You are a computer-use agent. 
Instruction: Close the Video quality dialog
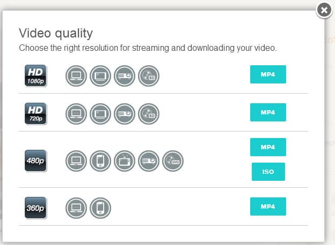click(324, 10)
